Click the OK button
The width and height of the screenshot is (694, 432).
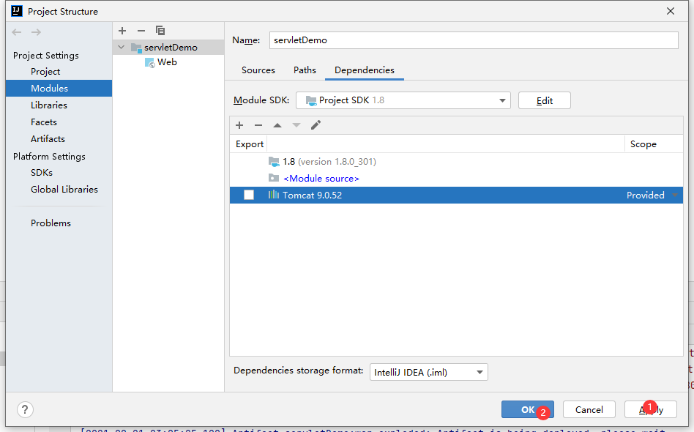528,409
